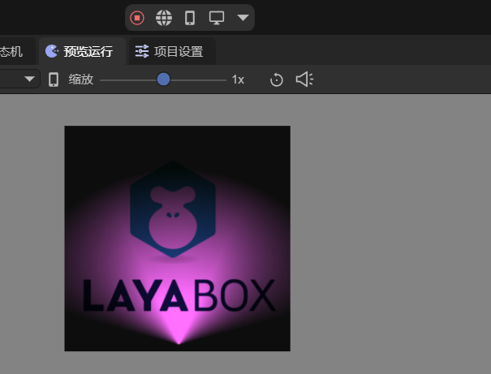
Task: Reload the preview with the refresh icon
Action: 277,80
